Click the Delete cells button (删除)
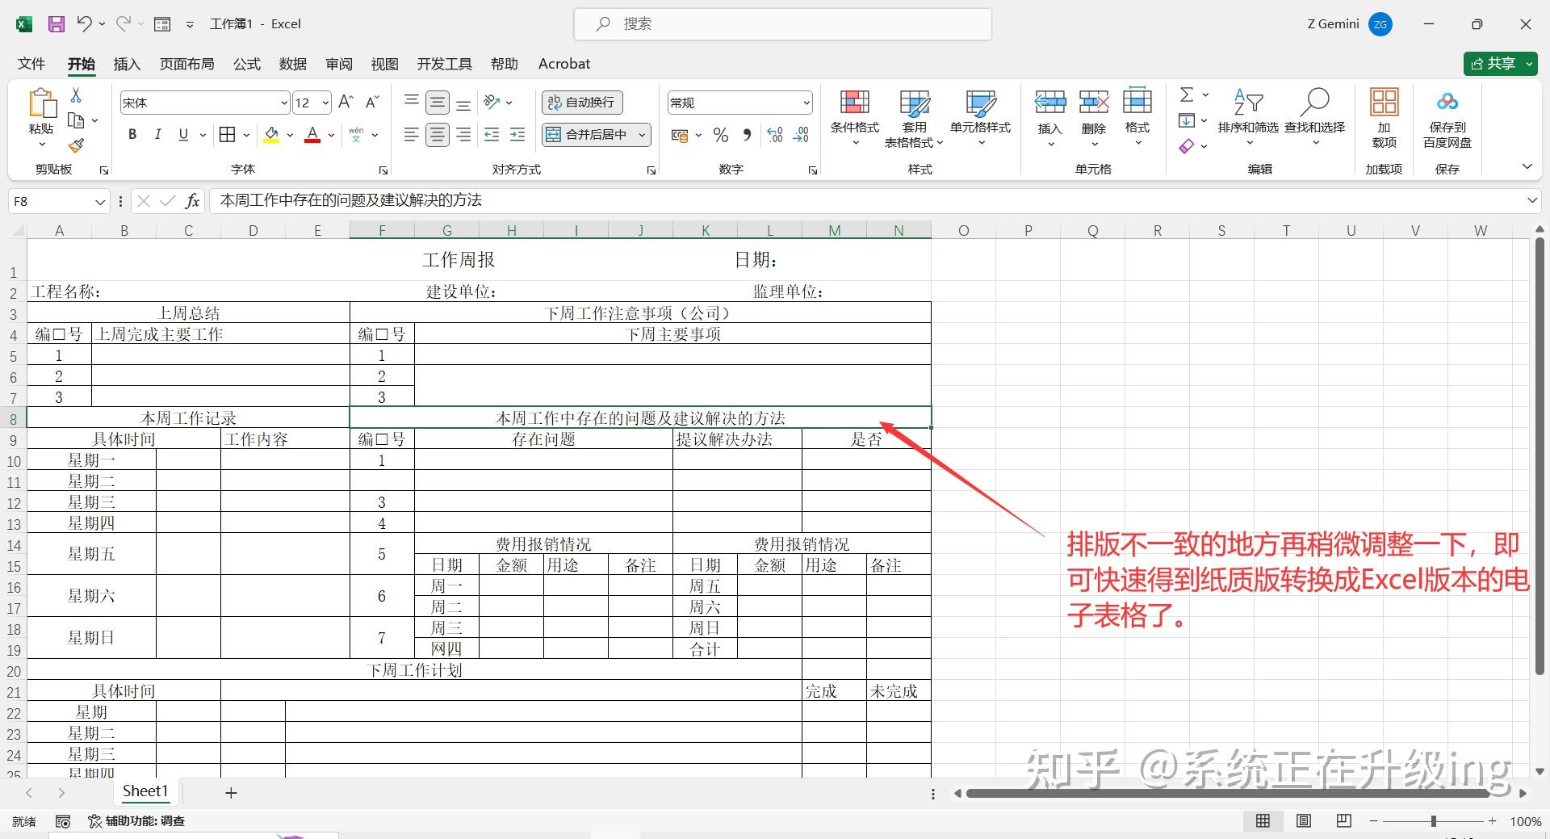 click(x=1094, y=117)
